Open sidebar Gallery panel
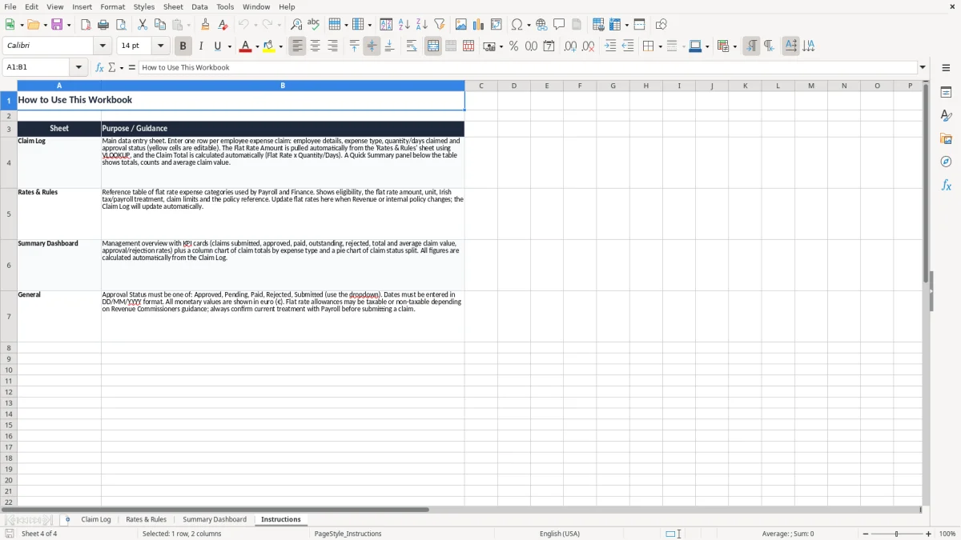961x540 pixels. pos(946,139)
